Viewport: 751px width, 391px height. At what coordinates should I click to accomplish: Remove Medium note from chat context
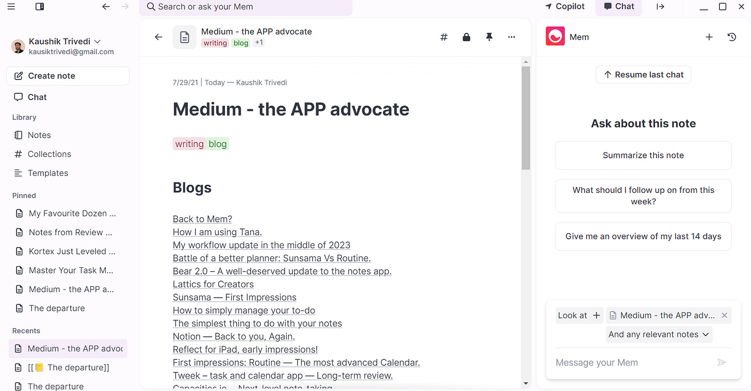(x=724, y=316)
